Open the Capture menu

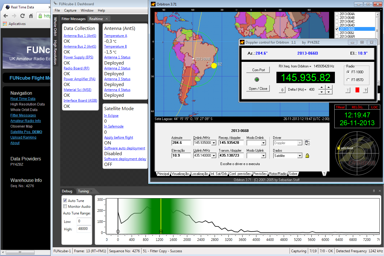tap(70, 10)
